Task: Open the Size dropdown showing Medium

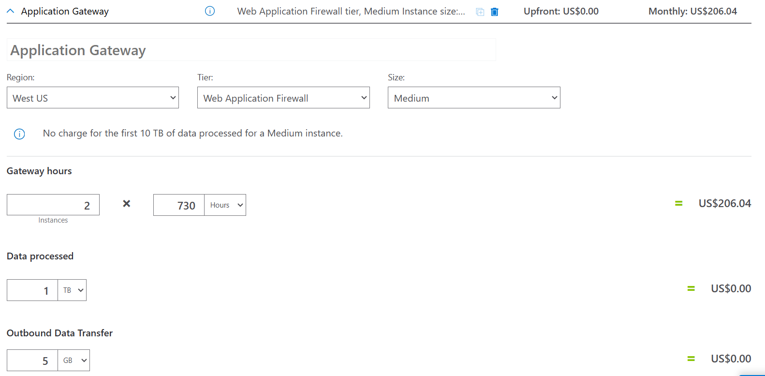Action: tap(474, 98)
